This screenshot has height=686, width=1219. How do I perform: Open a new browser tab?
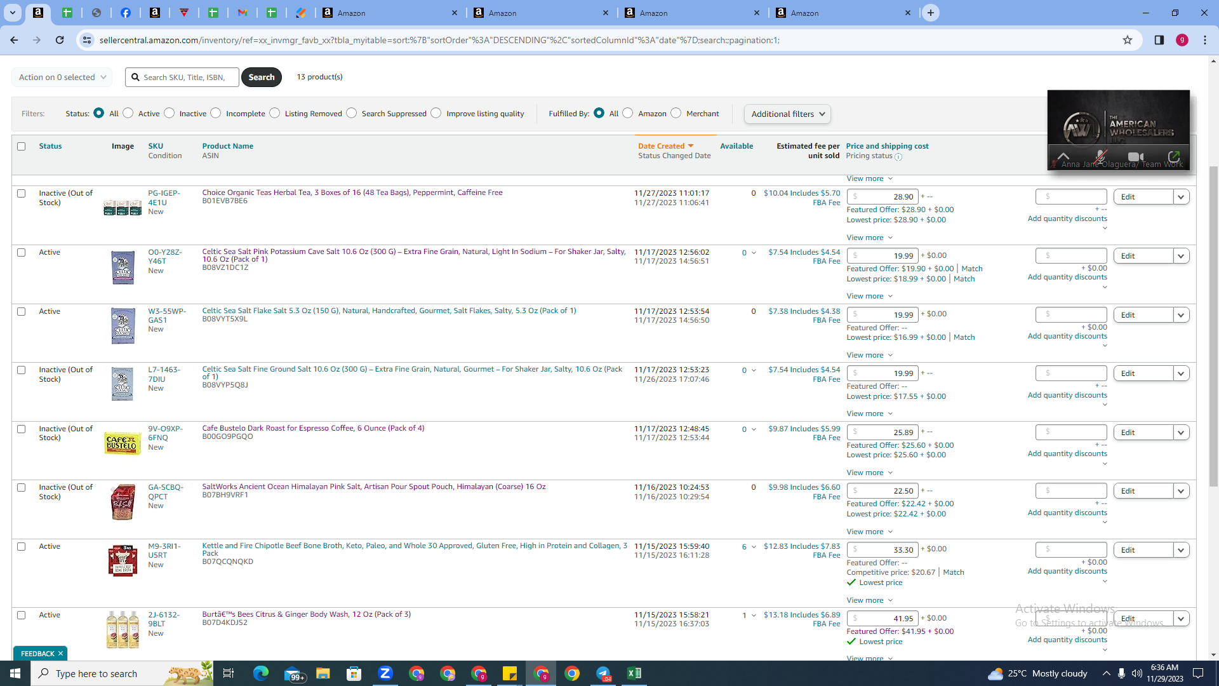931,13
